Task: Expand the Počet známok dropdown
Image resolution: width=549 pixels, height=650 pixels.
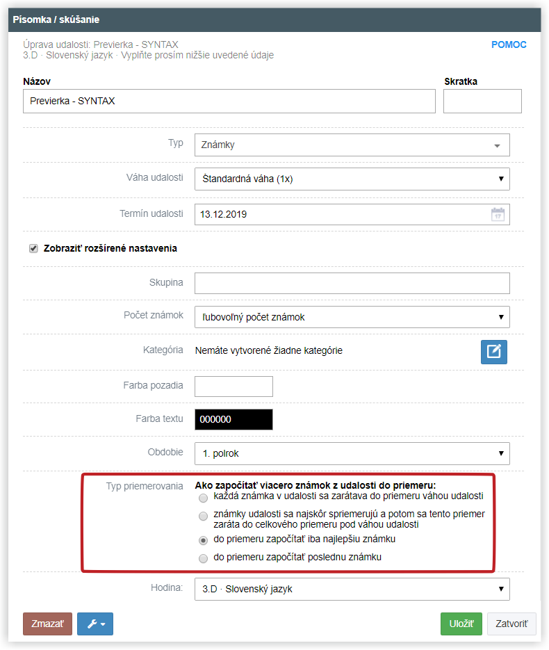Action: [352, 317]
